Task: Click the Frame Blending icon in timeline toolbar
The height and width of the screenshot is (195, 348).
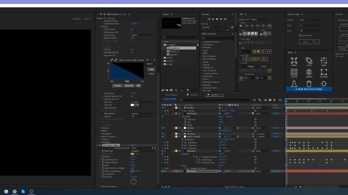Action: tap(270, 100)
